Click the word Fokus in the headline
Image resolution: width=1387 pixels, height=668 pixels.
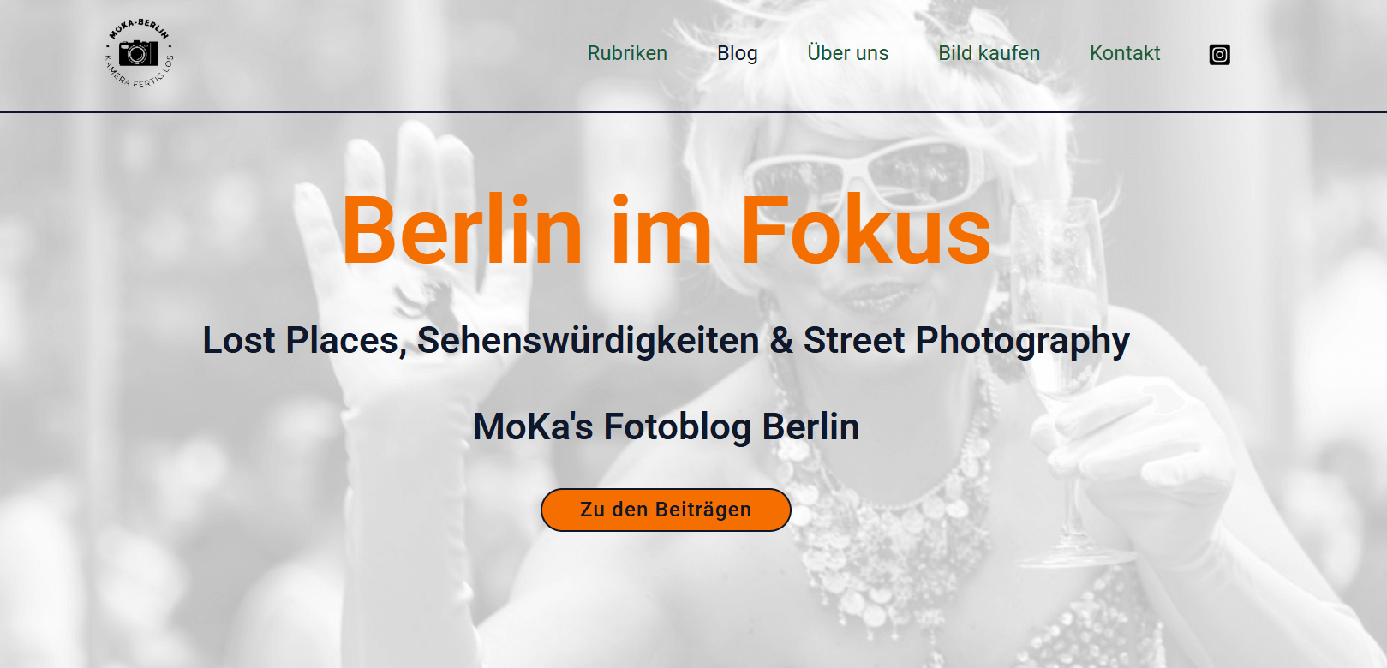click(x=865, y=230)
